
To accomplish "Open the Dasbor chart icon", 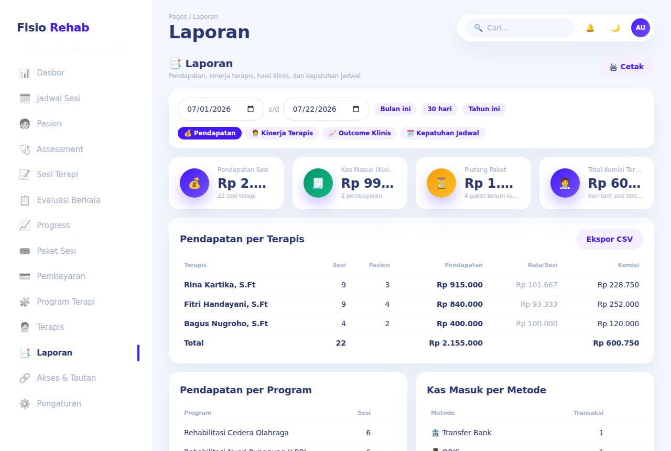I will [x=25, y=73].
